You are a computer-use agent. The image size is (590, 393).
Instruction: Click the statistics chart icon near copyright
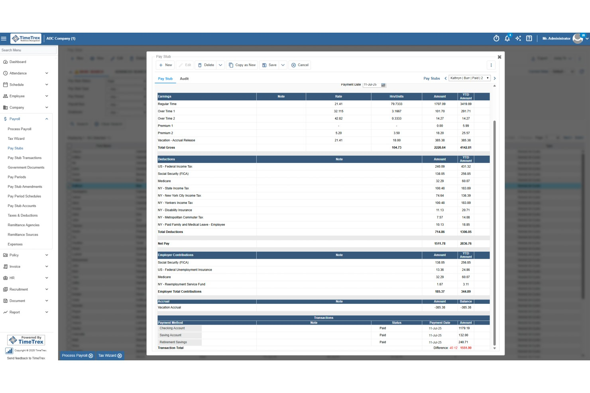[9, 351]
